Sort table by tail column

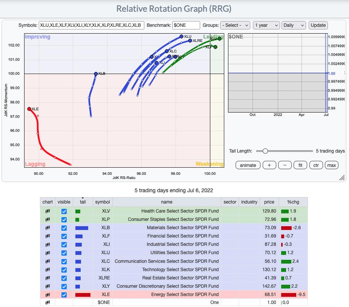[x=83, y=202]
